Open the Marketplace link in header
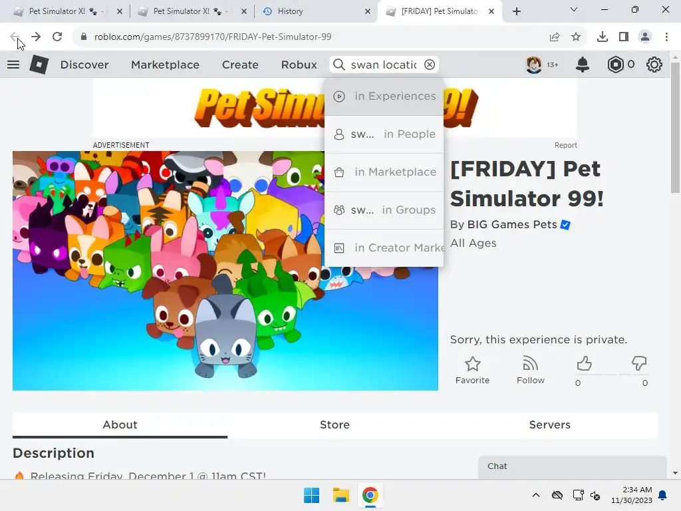This screenshot has width=681, height=511. click(x=165, y=65)
